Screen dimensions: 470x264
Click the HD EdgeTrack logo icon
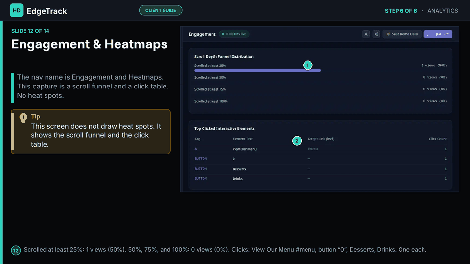(17, 10)
